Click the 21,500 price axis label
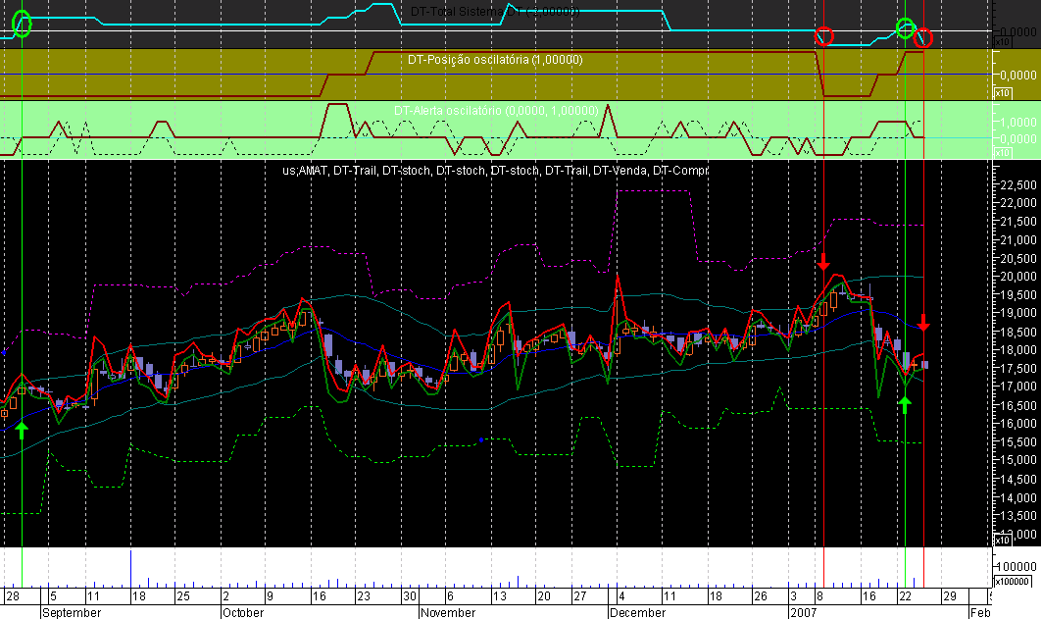Image resolution: width=1041 pixels, height=619 pixels. point(1017,221)
